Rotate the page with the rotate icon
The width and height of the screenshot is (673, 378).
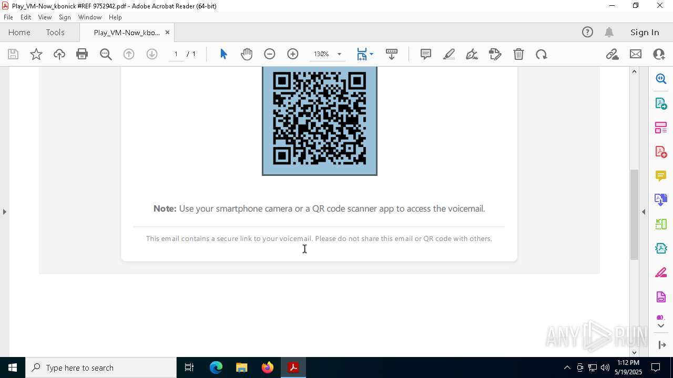542,54
